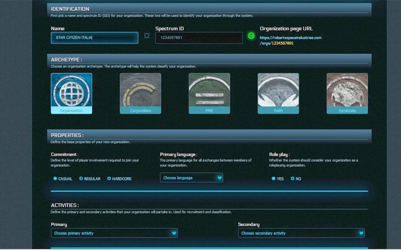Click the green Spectrum ID validation checkmark

[x=251, y=36]
